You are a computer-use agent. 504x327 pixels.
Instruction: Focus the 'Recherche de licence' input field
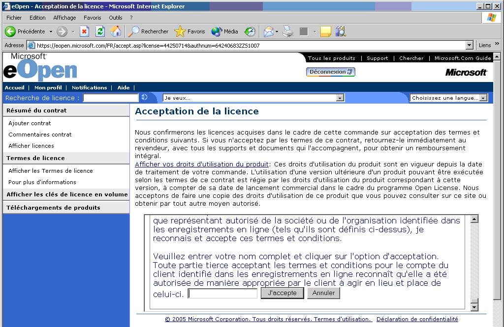point(111,98)
